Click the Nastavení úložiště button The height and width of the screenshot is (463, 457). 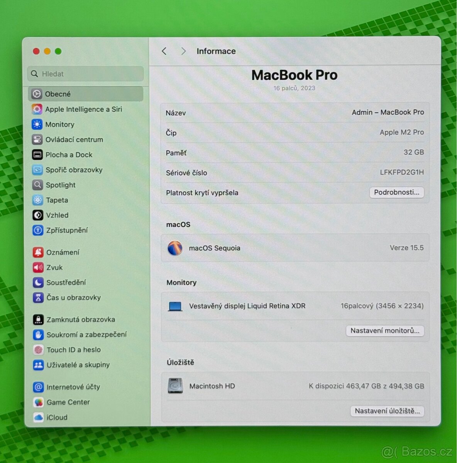tap(387, 411)
